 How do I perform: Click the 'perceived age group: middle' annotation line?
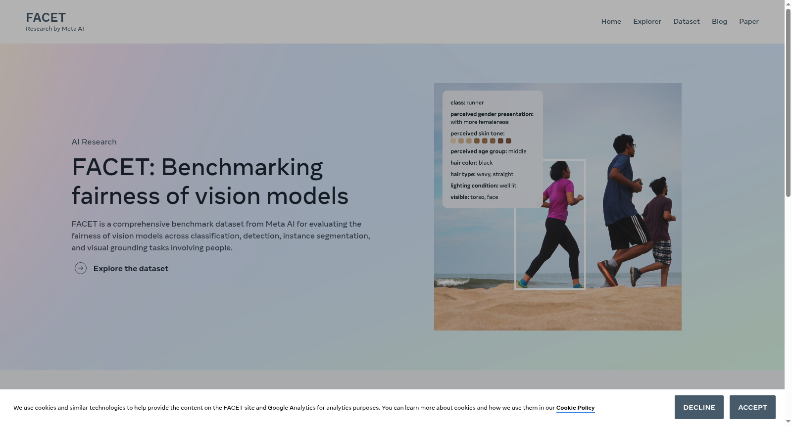coord(489,151)
